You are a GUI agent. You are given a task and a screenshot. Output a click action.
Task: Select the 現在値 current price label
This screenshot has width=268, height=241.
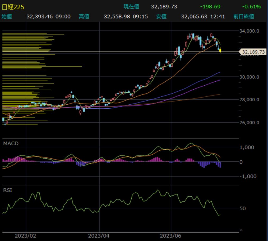(131, 7)
